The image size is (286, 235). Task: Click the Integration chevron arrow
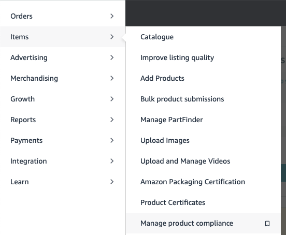point(112,161)
